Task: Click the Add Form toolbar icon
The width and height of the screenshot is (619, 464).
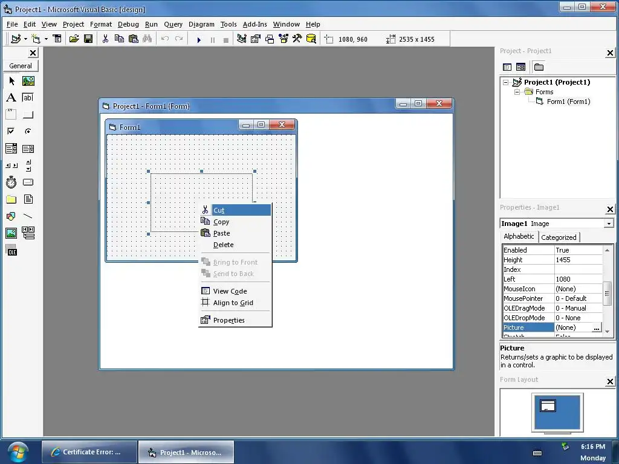Action: coord(36,39)
